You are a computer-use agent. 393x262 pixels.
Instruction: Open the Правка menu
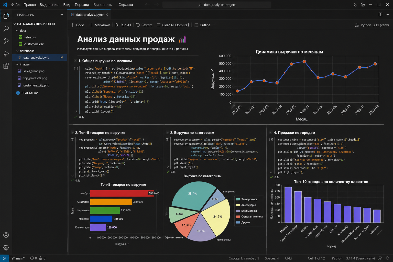[30, 5]
